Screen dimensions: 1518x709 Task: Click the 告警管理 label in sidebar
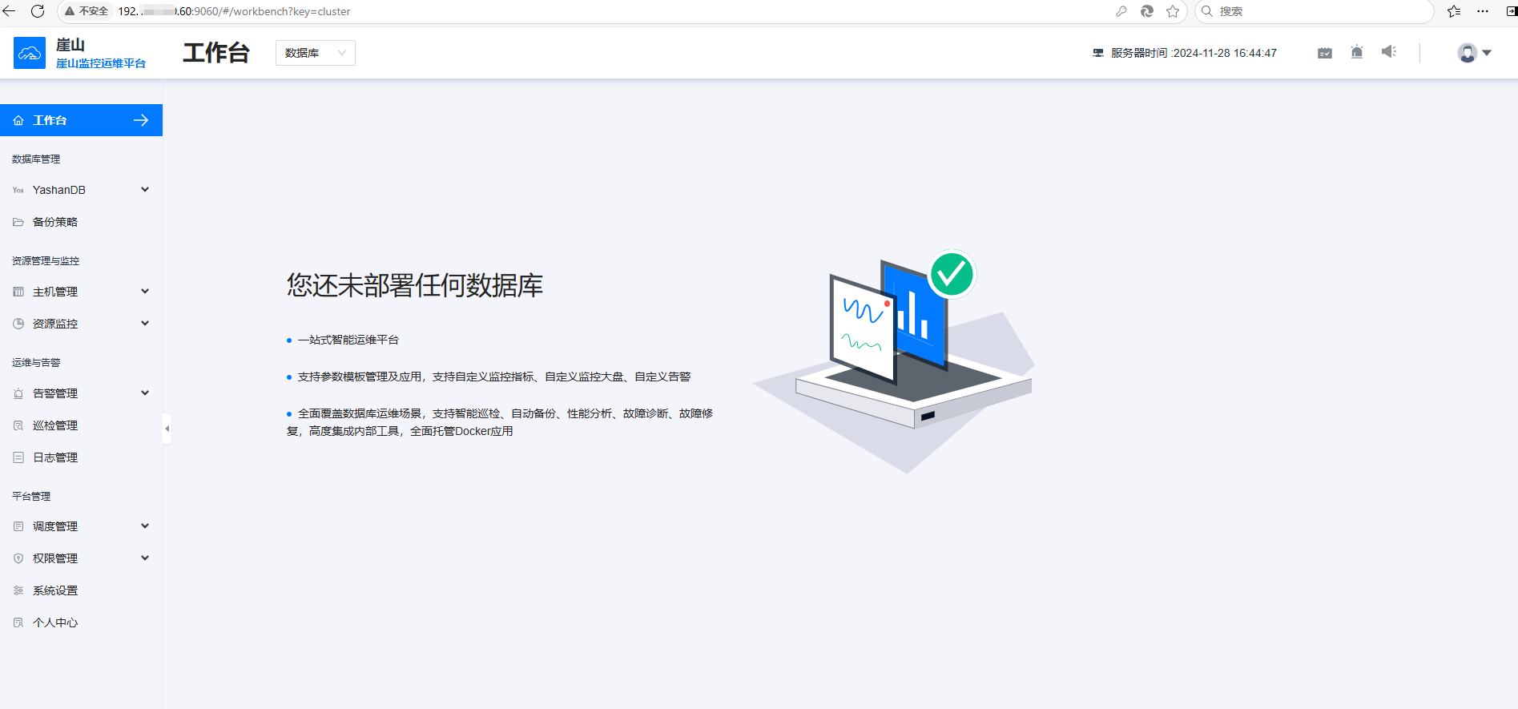[55, 393]
